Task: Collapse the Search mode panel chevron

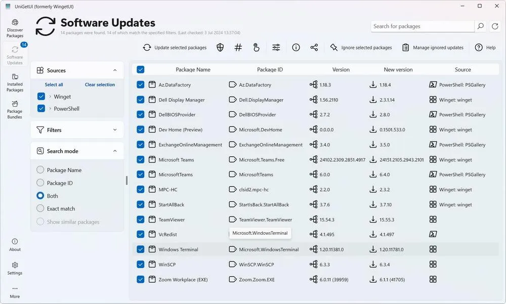Action: pyautogui.click(x=115, y=151)
